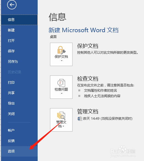
Task: Go to the 打开 menu item
Action: point(19,41)
